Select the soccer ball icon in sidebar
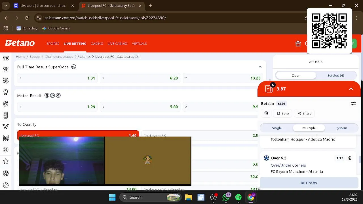Image resolution: width=363 pixels, height=204 pixels. [5, 173]
